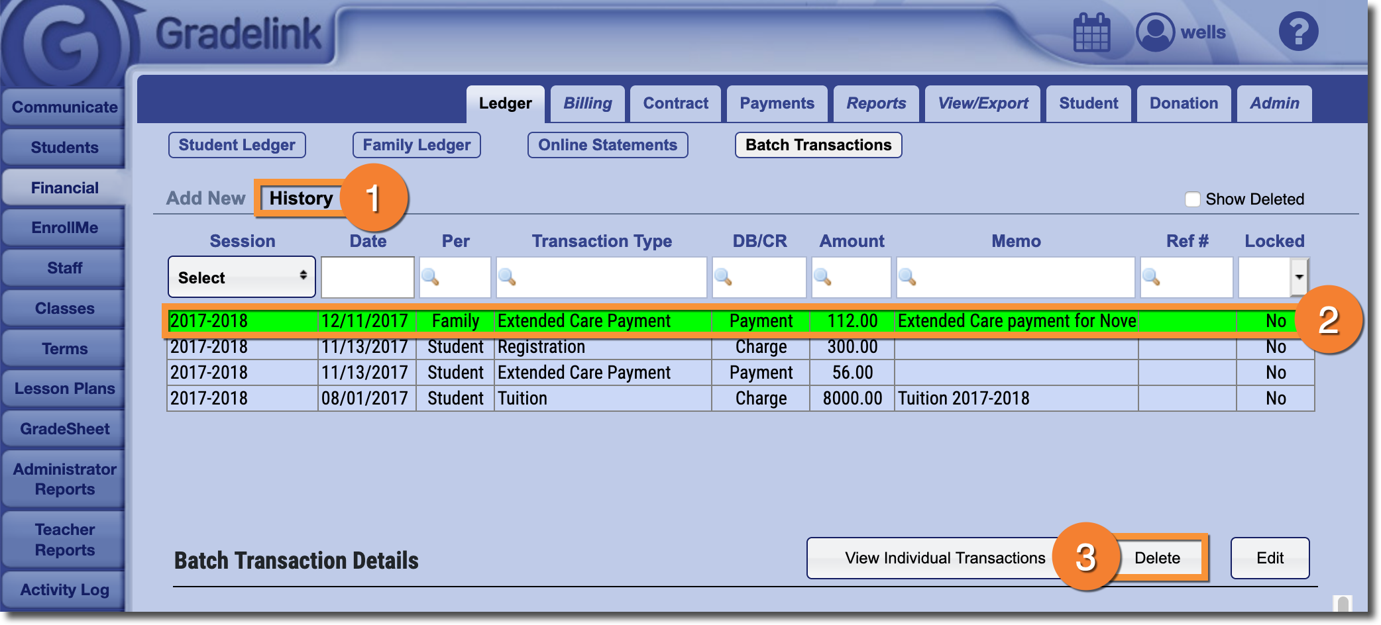
Task: Click View Individual Transactions button
Action: tap(944, 558)
